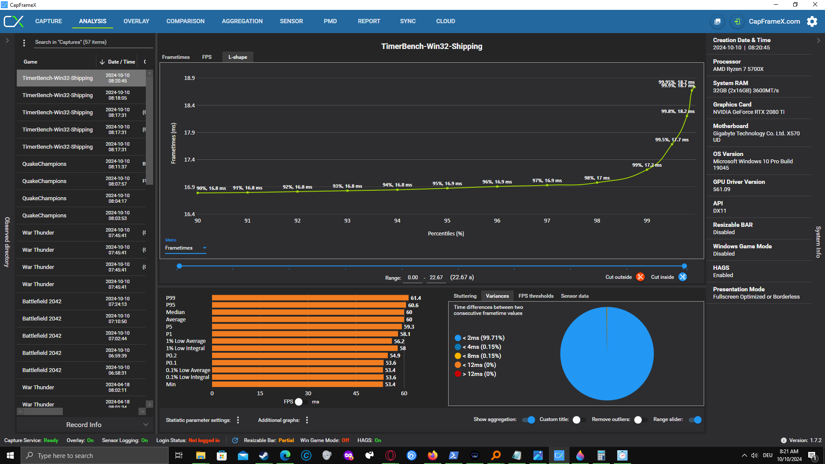
Task: Click the Search in Captures field
Action: coord(92,42)
